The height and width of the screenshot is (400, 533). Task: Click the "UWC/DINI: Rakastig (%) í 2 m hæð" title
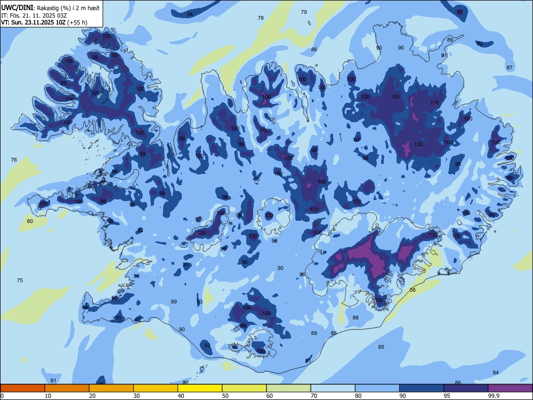tap(50, 8)
